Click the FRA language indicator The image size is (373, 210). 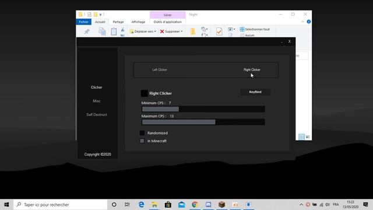336,205
